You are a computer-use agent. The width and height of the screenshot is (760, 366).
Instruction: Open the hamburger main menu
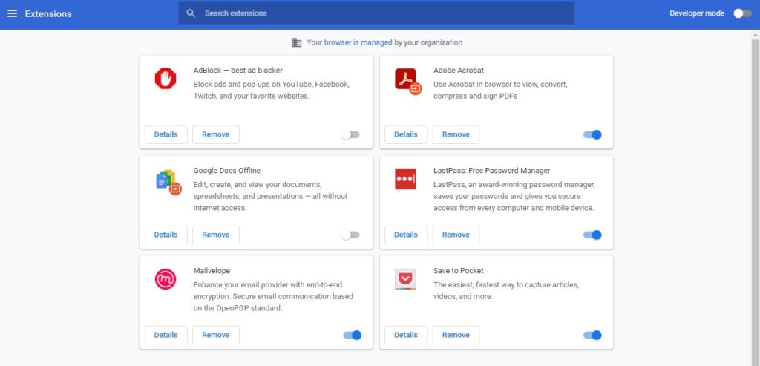click(x=12, y=13)
